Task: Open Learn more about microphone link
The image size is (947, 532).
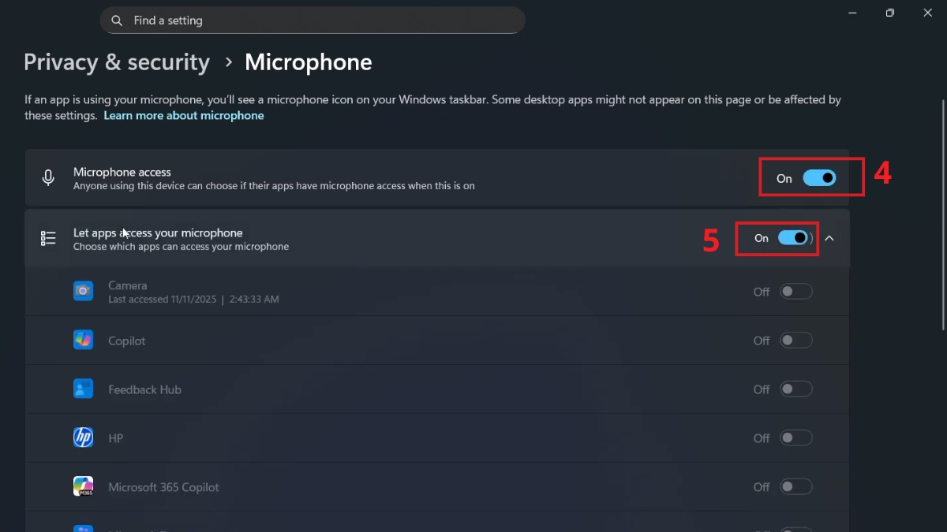Action: [x=184, y=116]
